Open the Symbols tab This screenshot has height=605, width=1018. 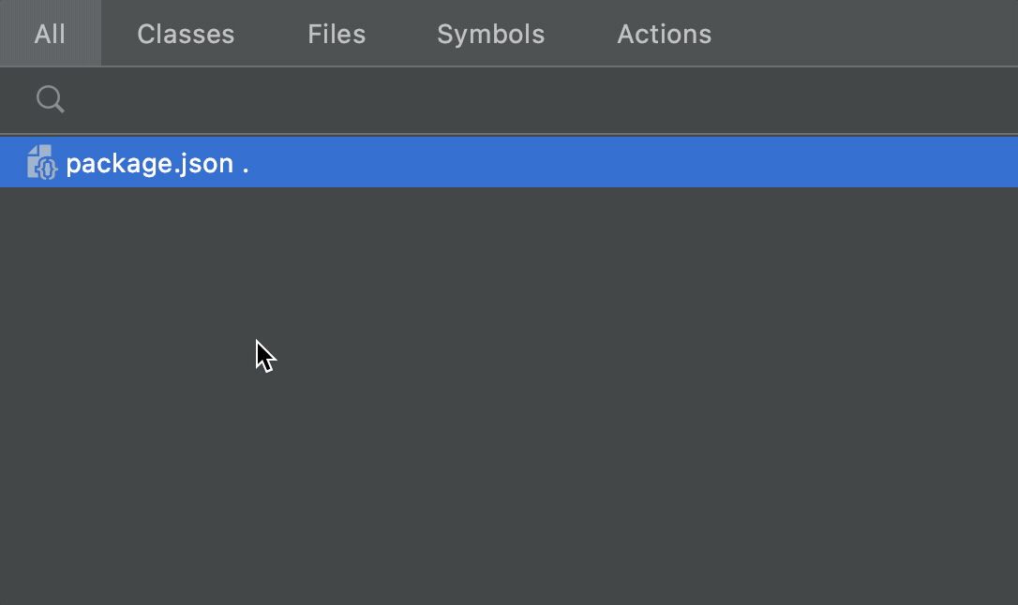tap(490, 34)
